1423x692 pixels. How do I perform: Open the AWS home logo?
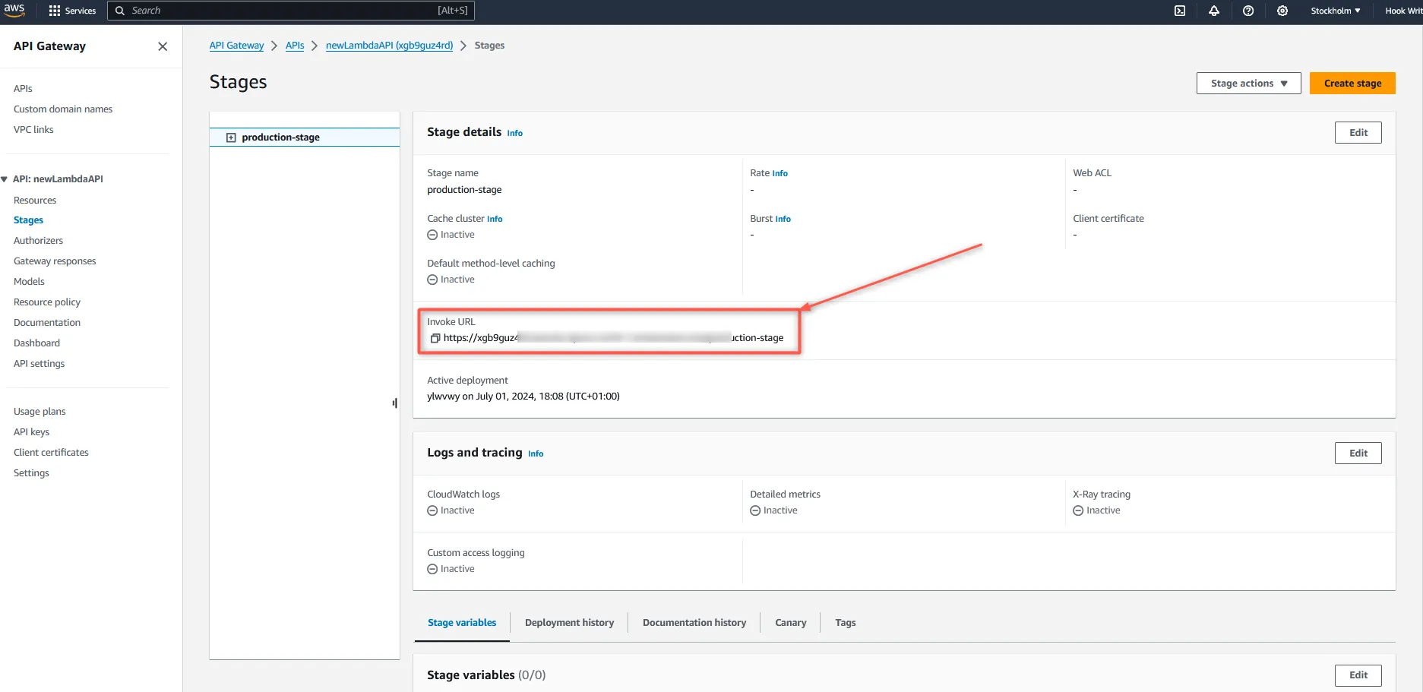14,10
